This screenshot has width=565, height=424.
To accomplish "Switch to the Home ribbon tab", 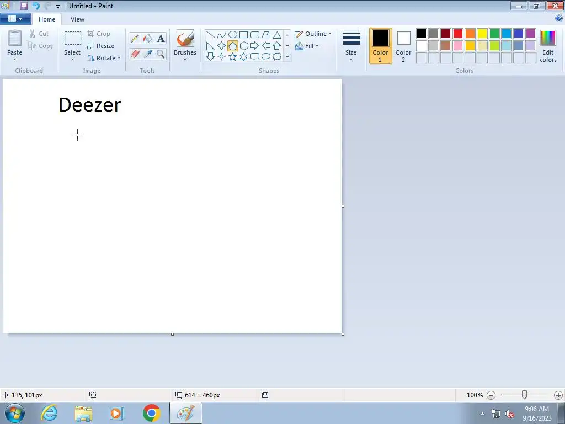I will [47, 19].
